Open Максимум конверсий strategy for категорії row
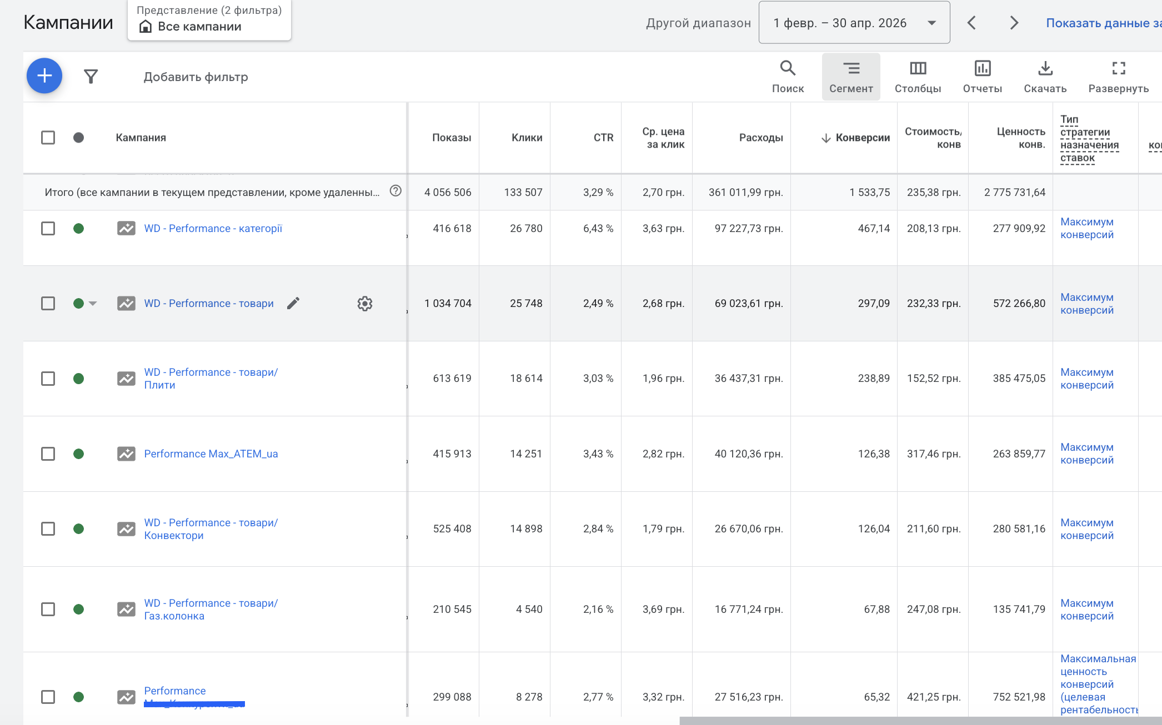1162x725 pixels. [x=1087, y=228]
